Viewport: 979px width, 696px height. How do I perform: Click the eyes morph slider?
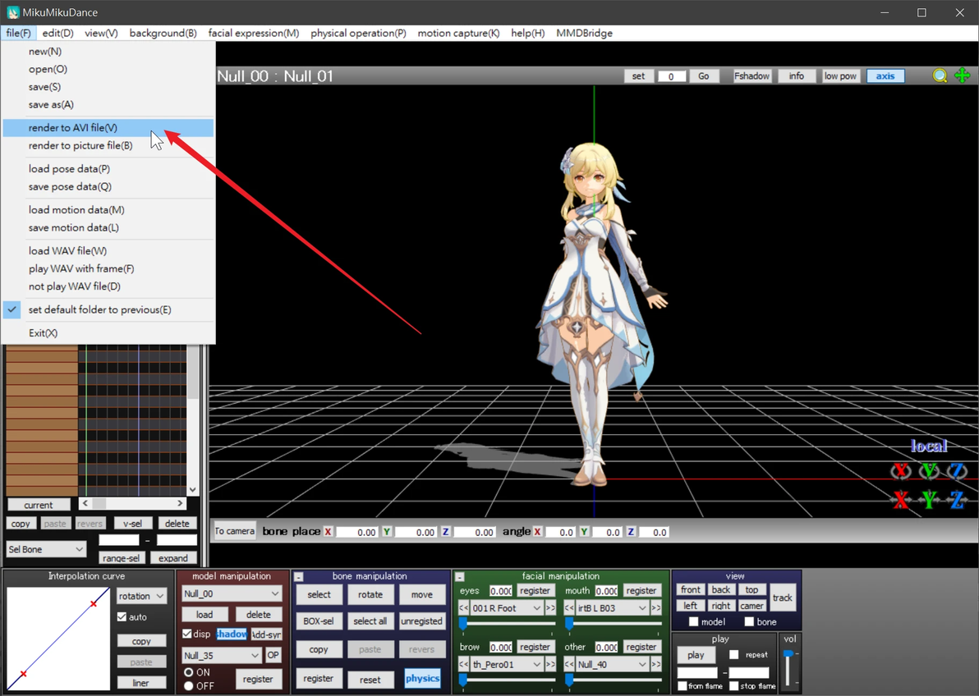click(507, 623)
